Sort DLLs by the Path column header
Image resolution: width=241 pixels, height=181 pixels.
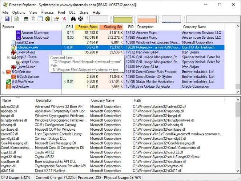point(178,101)
